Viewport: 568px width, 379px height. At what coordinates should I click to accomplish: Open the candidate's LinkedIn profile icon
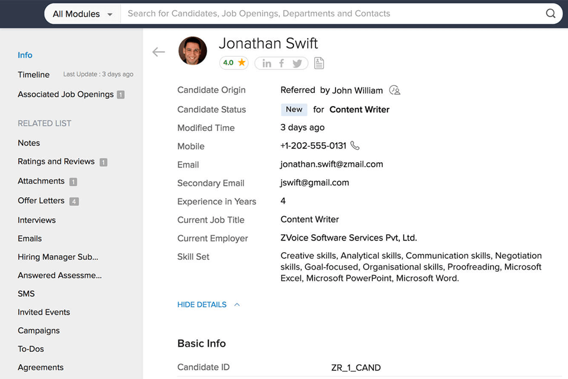coord(267,63)
